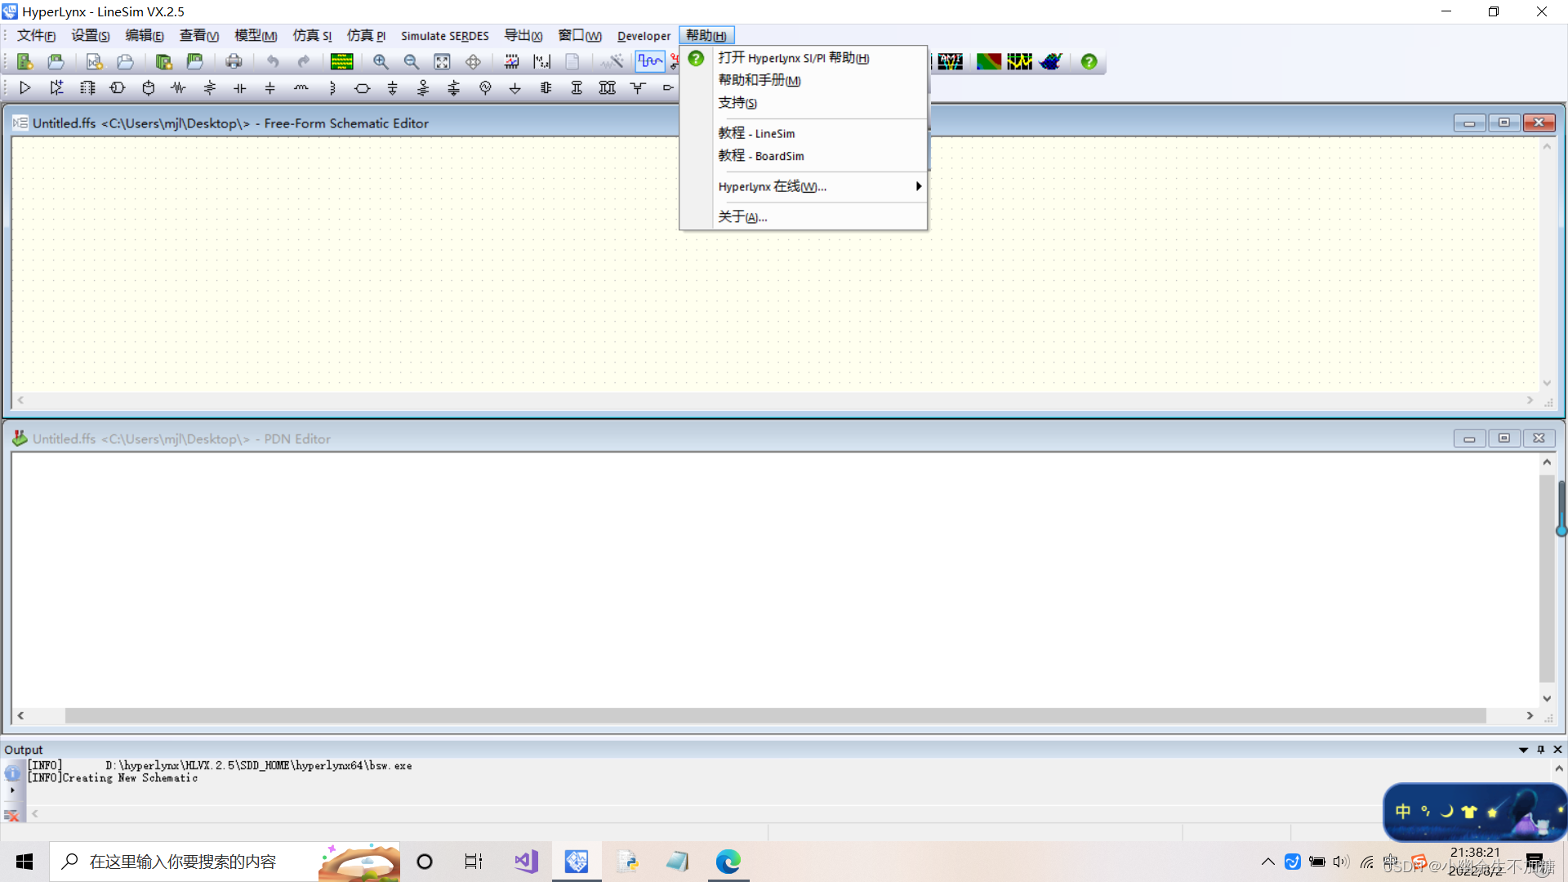Click the blue 3D surface plot icon
Screen dimensions: 1568x882
point(1051,61)
